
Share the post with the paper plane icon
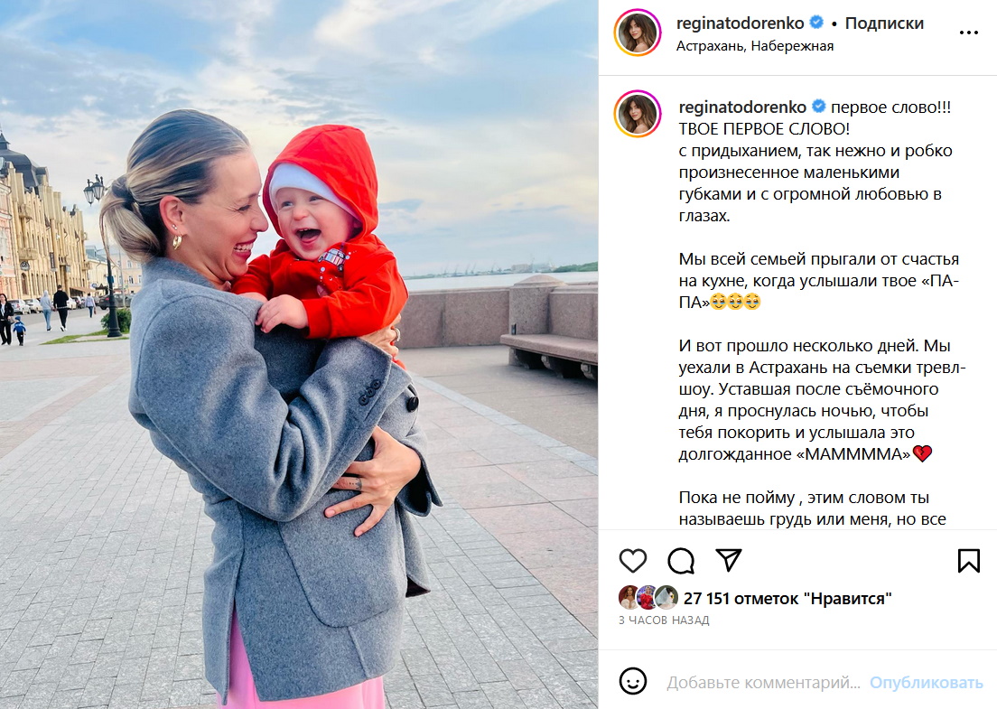point(729,560)
